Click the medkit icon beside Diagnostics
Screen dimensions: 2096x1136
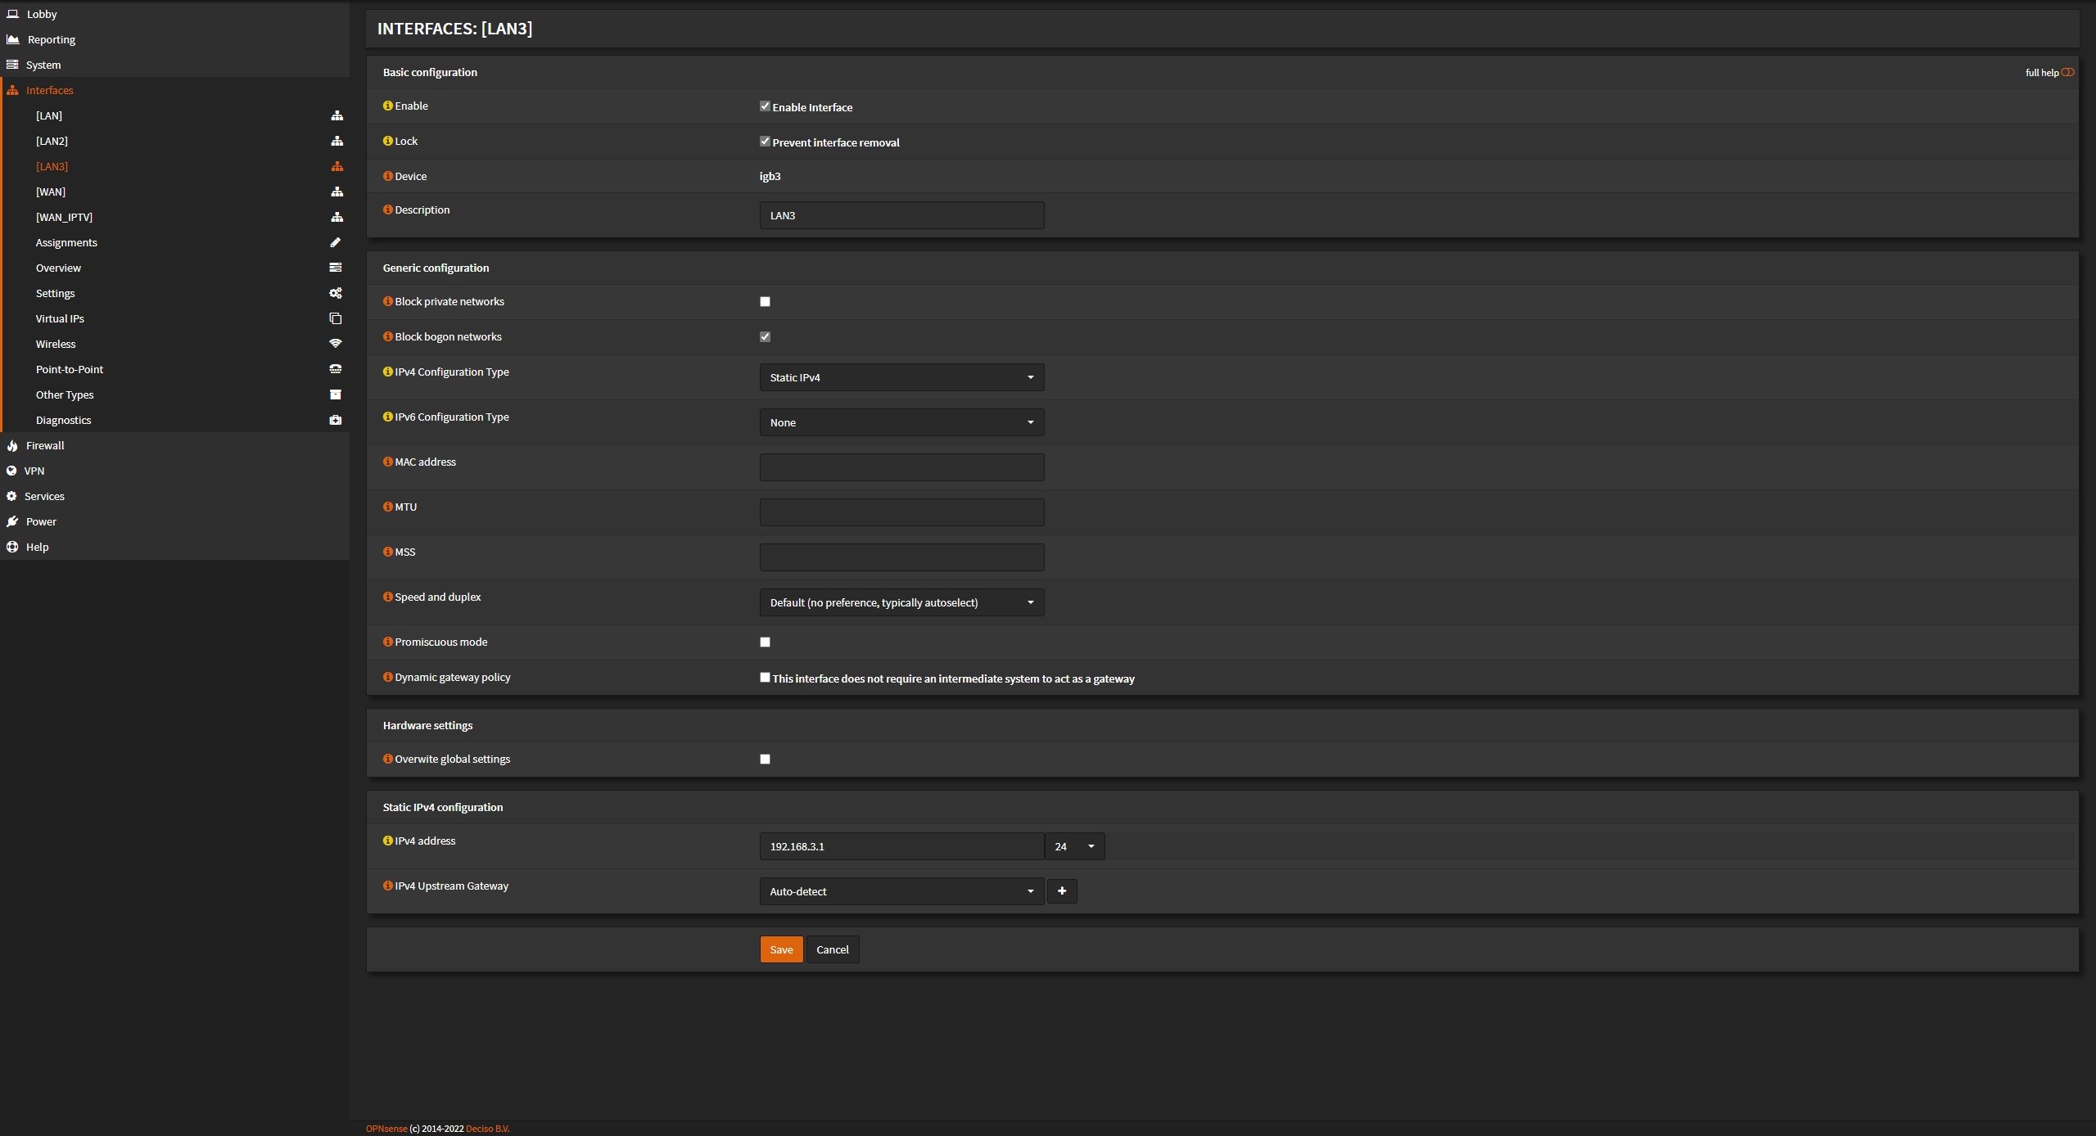(335, 420)
